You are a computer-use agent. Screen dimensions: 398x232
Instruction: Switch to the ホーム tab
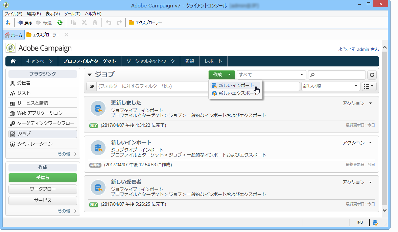tap(14, 35)
